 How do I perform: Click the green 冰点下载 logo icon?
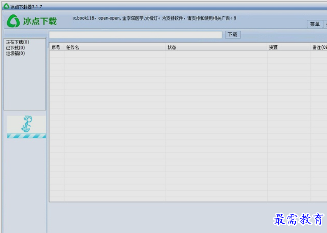coord(13,21)
